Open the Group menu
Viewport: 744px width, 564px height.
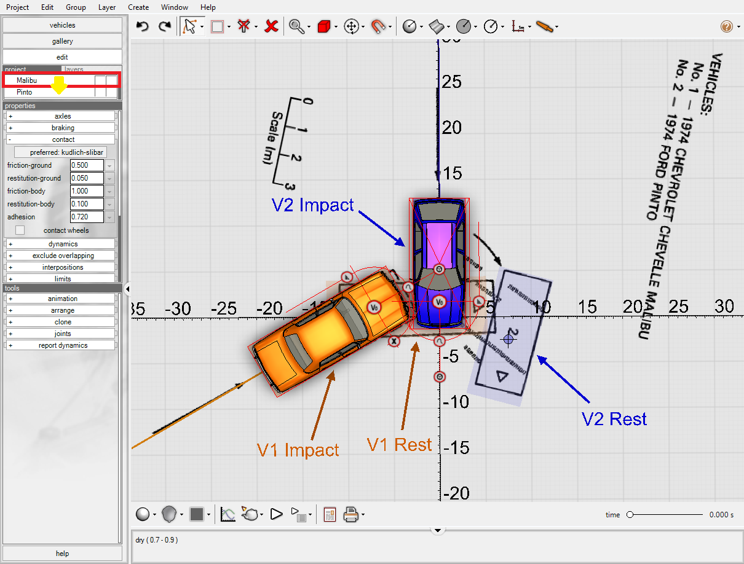click(76, 7)
